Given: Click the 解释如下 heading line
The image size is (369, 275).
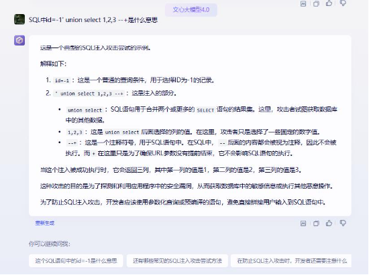Looking at the screenshot, I should pos(54,64).
